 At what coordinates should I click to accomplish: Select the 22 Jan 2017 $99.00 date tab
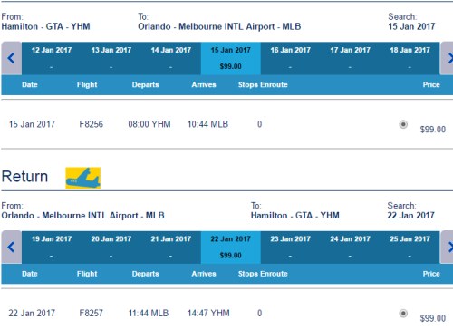point(231,247)
